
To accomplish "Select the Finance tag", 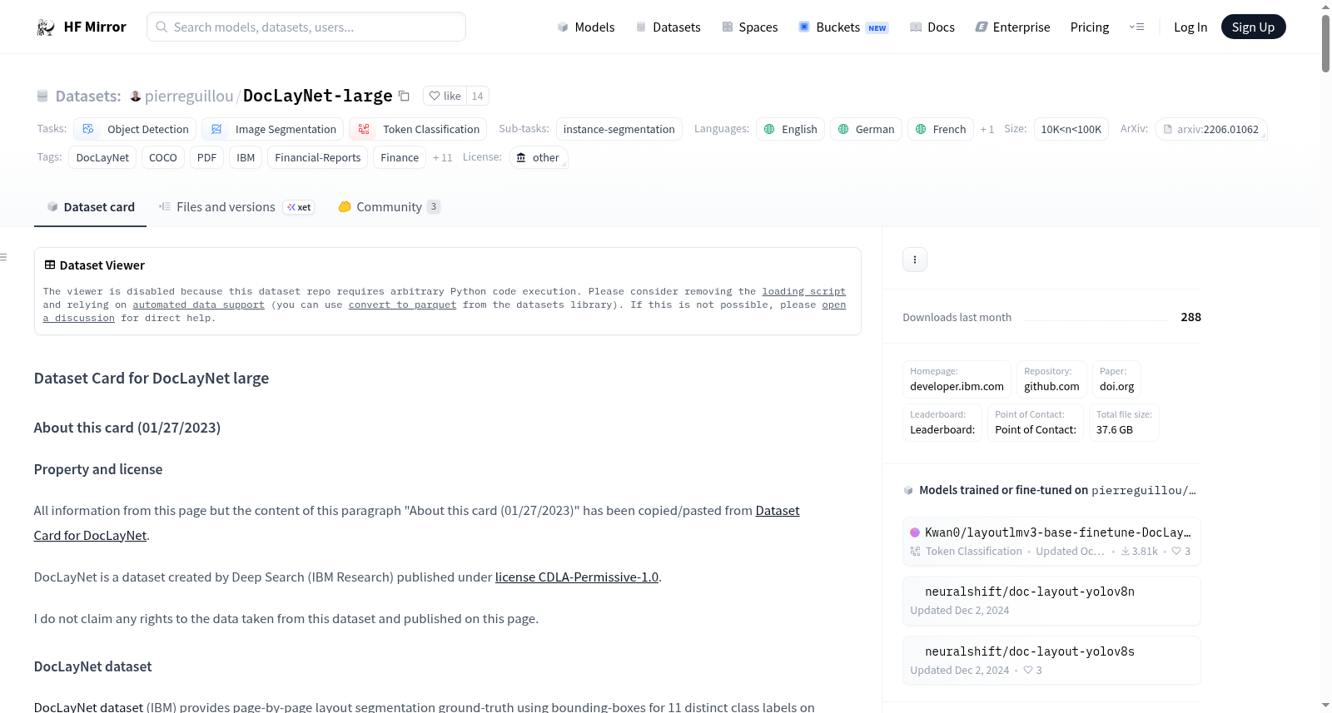I will [x=400, y=157].
